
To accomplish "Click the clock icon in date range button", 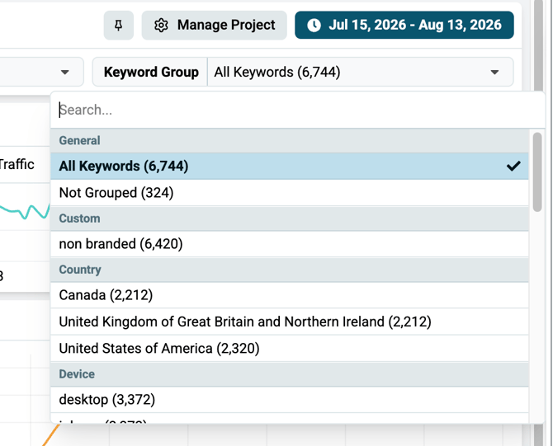I will [x=314, y=26].
